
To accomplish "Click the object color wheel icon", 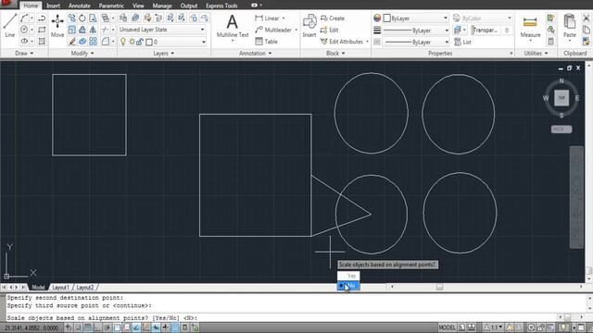I will [x=377, y=18].
